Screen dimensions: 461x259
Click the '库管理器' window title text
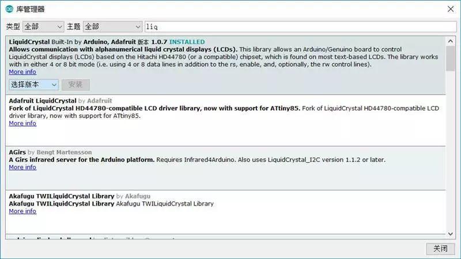(x=31, y=9)
